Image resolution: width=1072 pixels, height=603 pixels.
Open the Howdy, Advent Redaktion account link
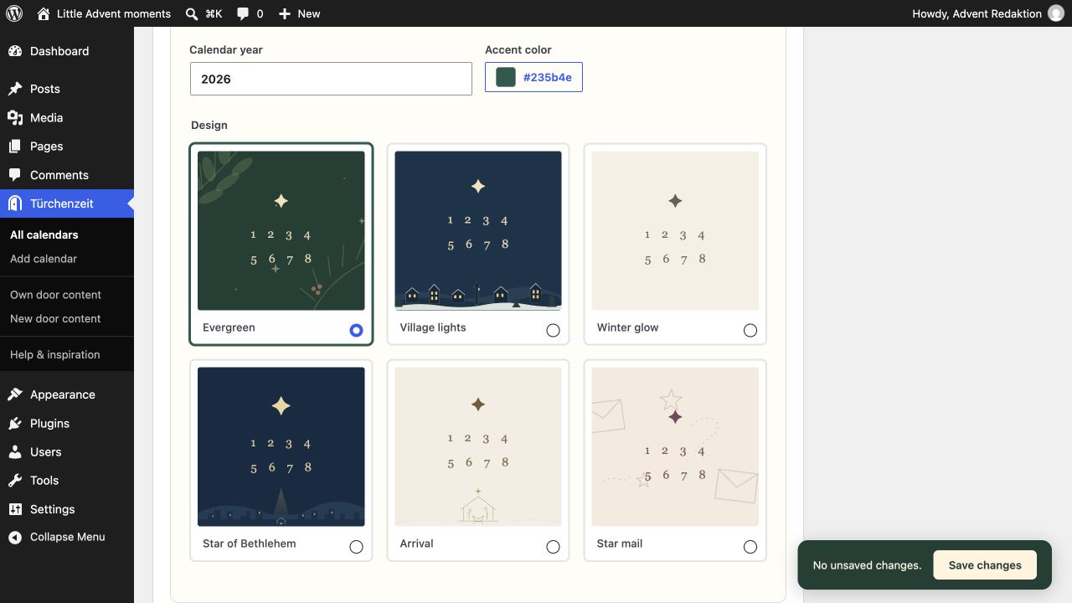tap(977, 13)
